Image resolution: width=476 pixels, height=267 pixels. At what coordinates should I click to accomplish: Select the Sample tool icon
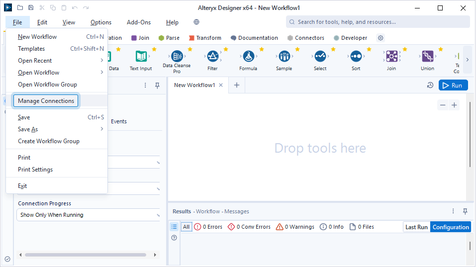284,57
